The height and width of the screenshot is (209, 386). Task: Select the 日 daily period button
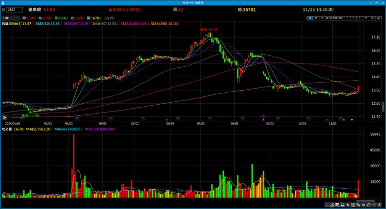click(310, 18)
